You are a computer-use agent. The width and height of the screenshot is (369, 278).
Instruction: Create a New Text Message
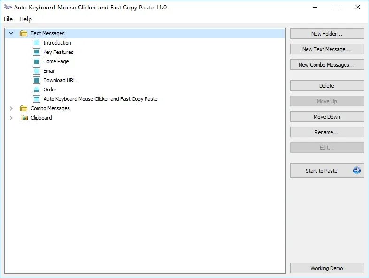click(x=327, y=49)
